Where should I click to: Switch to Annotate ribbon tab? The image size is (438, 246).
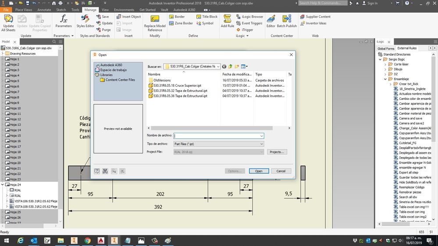point(44,10)
